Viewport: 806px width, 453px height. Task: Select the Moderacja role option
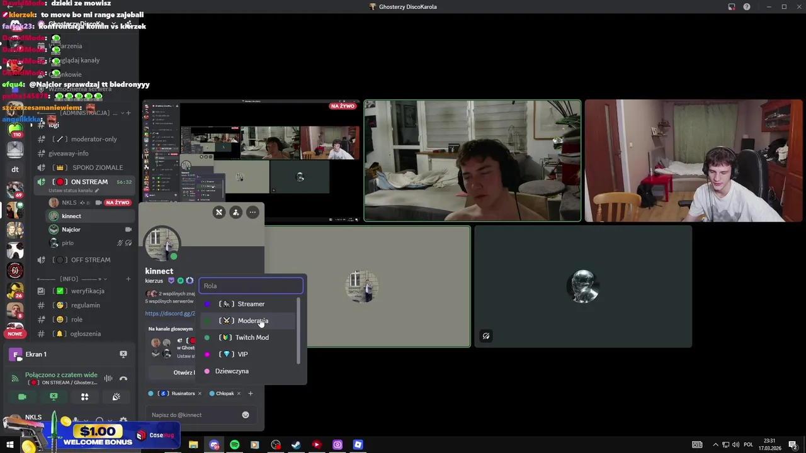tap(249, 321)
